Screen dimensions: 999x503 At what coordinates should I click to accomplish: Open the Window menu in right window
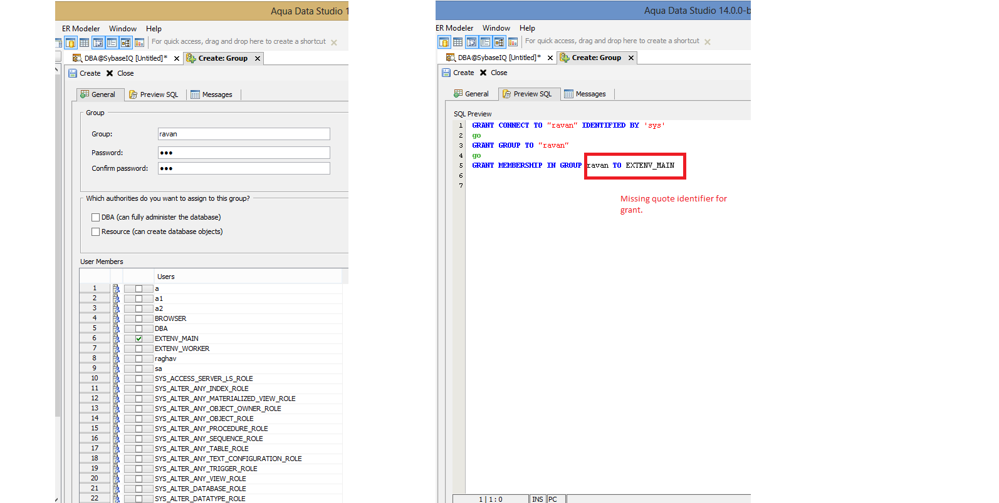[496, 28]
